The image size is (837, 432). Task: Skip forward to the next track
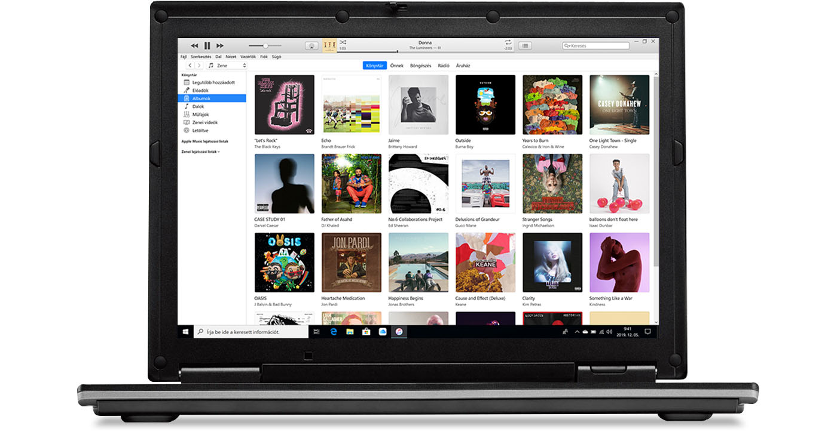click(x=220, y=46)
